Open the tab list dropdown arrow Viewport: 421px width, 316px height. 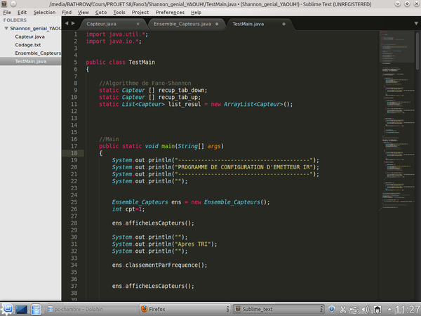click(x=415, y=24)
